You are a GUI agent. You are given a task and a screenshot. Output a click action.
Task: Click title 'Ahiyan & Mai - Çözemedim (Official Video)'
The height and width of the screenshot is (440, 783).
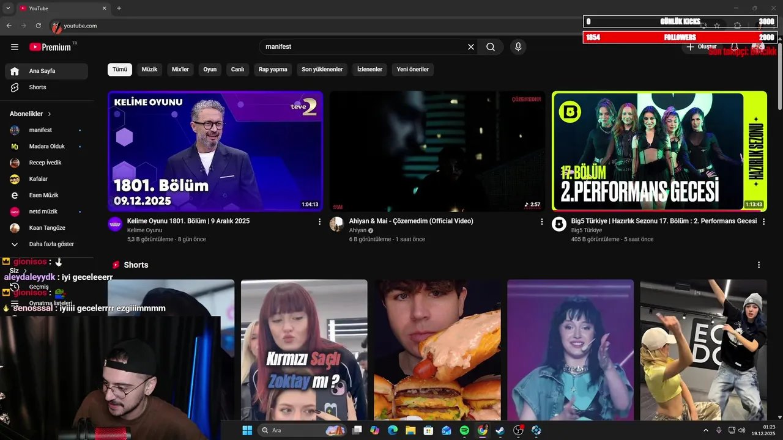pyautogui.click(x=411, y=221)
